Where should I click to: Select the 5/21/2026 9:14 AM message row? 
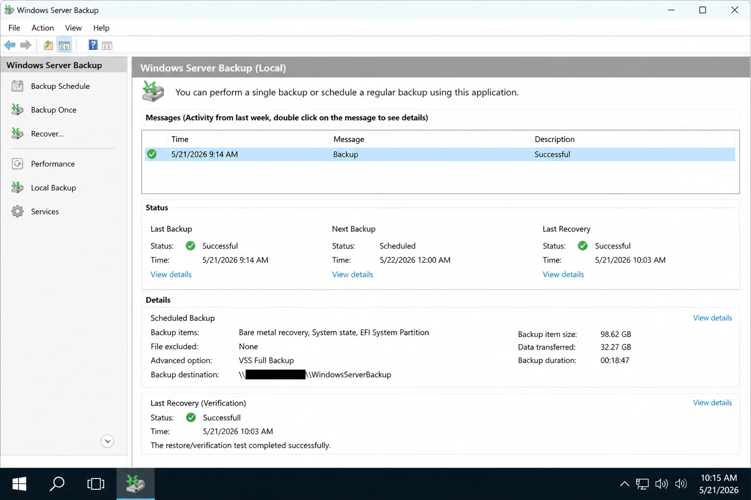(x=440, y=154)
